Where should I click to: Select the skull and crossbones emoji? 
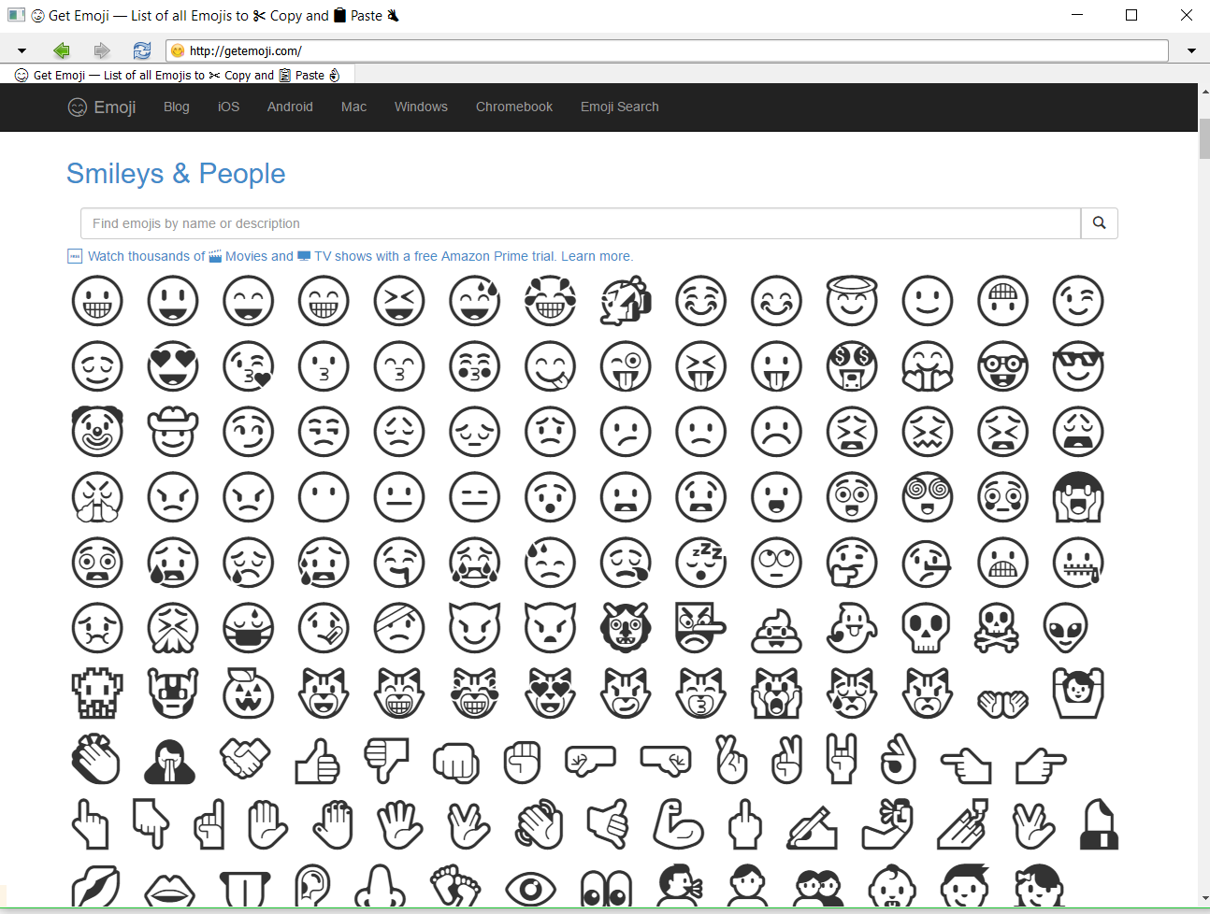(996, 628)
